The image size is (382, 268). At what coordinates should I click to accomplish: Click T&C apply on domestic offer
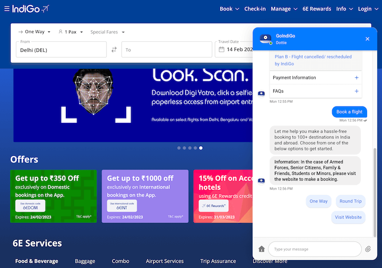[84, 217]
